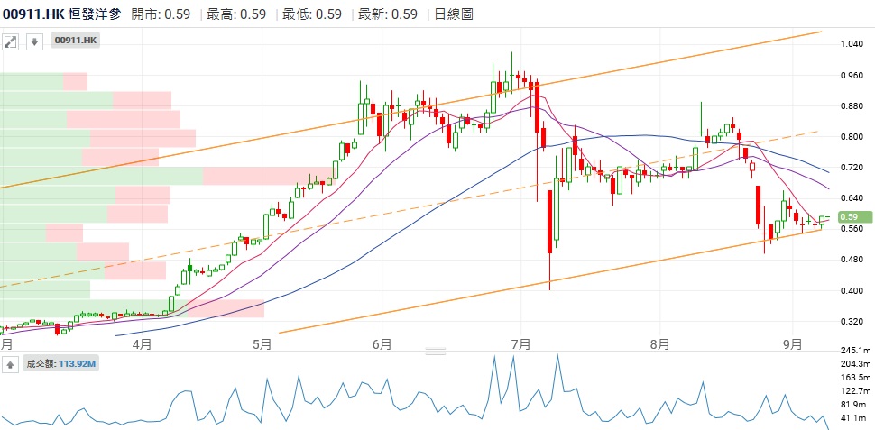Click the 7月 date axis label

tap(519, 343)
